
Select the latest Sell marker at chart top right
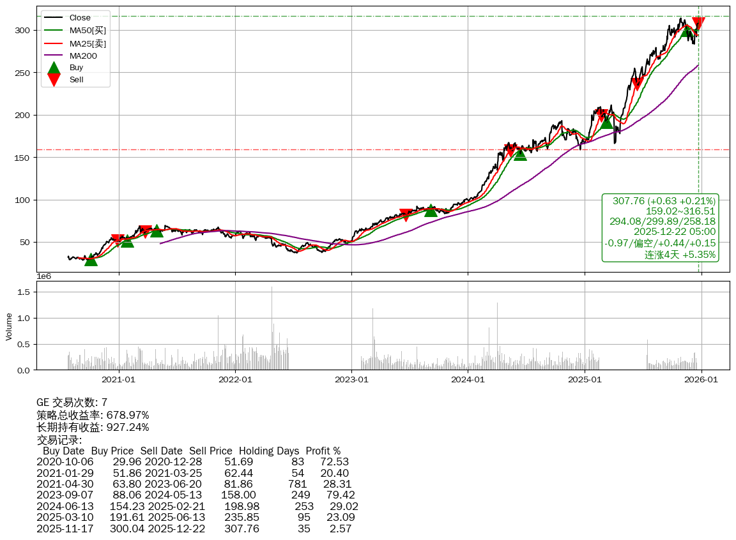point(698,24)
